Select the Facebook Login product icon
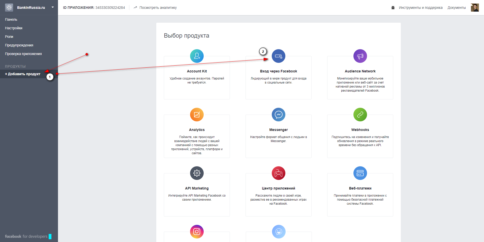The width and height of the screenshot is (484, 242). pos(279,56)
